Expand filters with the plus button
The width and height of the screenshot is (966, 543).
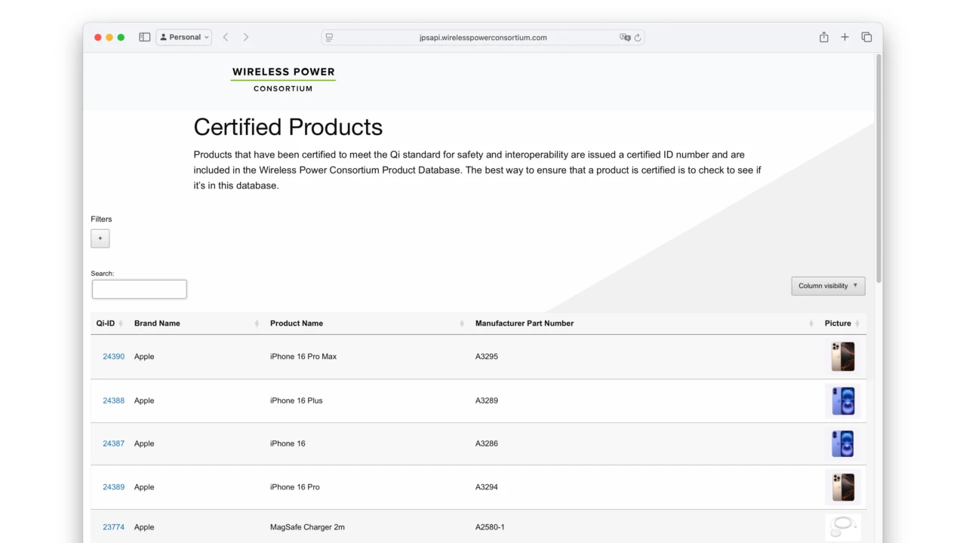pos(100,238)
